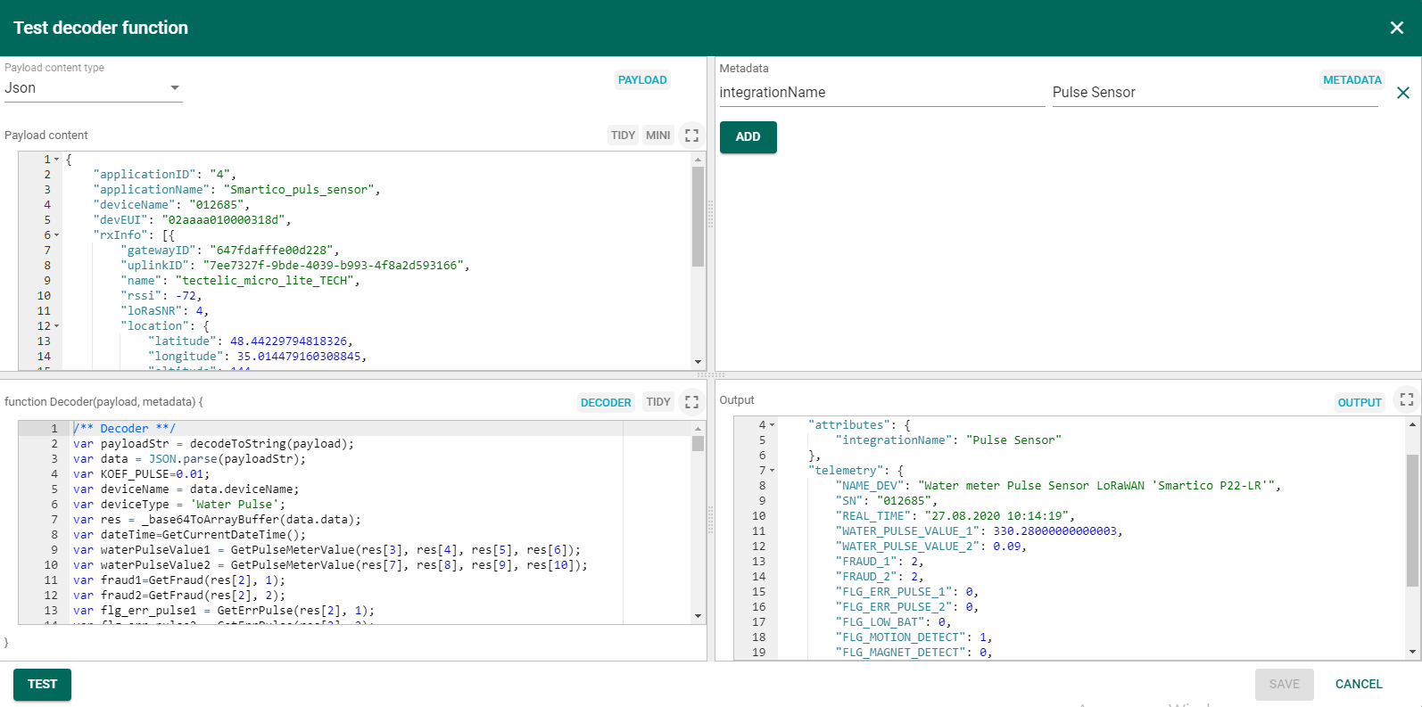This screenshot has width=1422, height=707.
Task: Run the decoder with Test button
Action: coord(42,684)
